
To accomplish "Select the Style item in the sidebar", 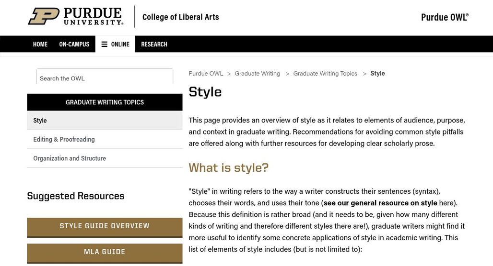I will coord(105,121).
